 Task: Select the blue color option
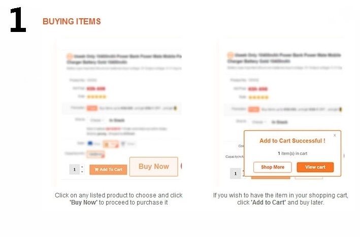tap(93, 144)
